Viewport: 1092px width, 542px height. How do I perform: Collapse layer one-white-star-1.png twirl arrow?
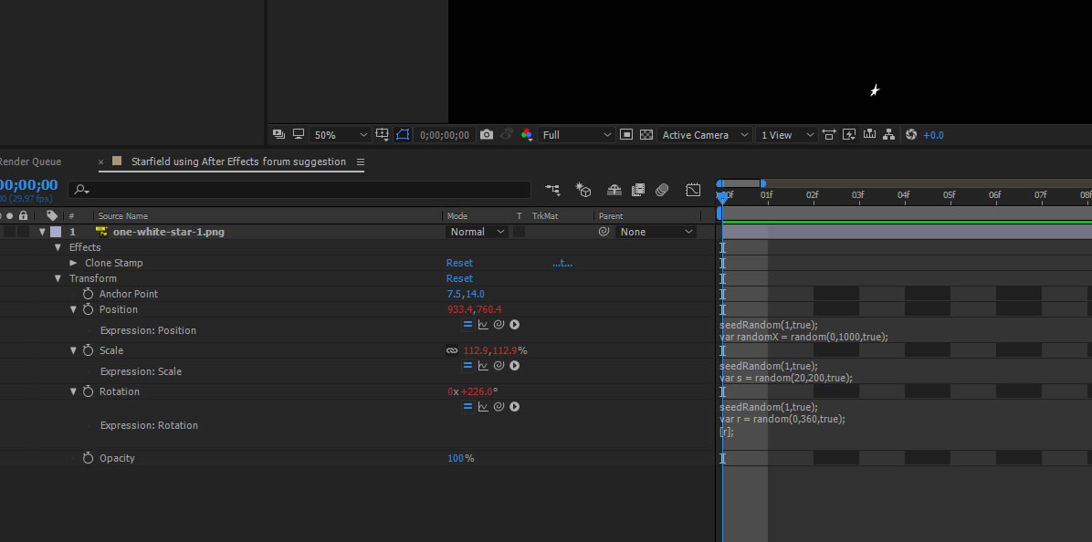(x=42, y=232)
